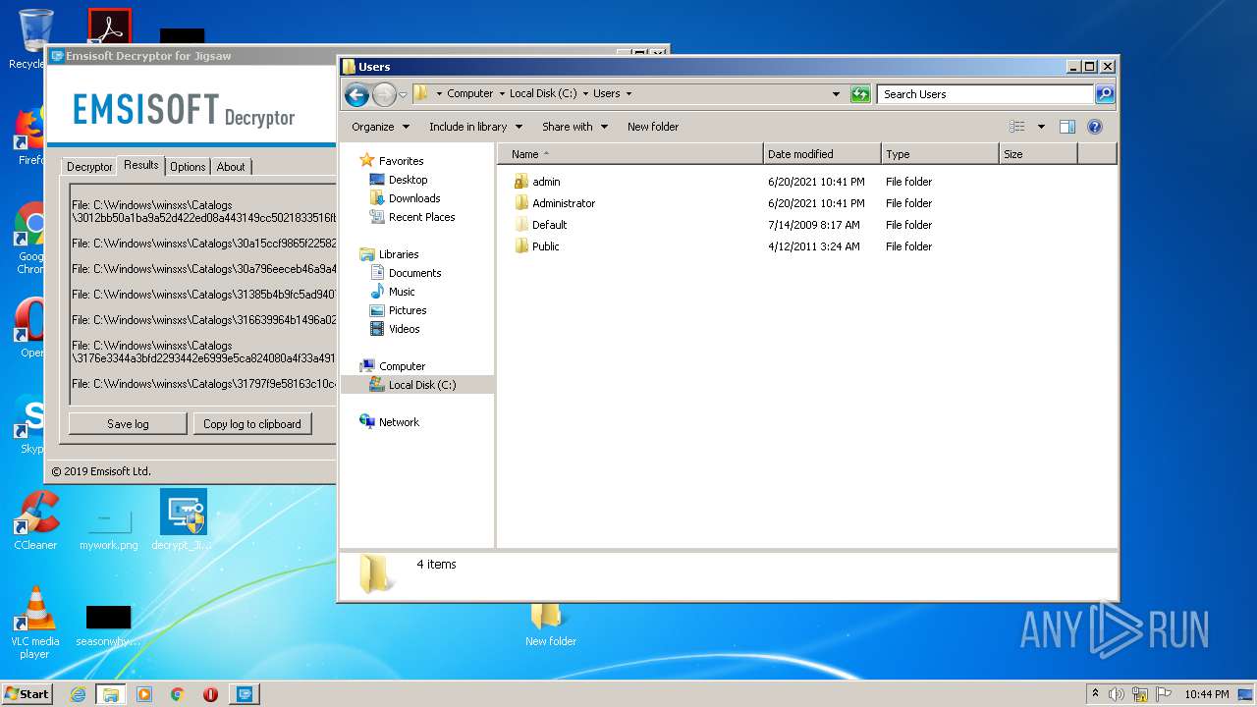Open the address bar history dropdown
The width and height of the screenshot is (1257, 707).
836,94
